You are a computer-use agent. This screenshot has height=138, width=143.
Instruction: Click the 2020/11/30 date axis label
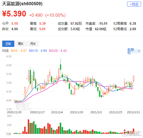click(14, 112)
